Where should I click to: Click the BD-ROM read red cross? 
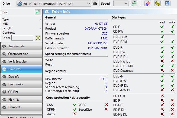coord(162,96)
